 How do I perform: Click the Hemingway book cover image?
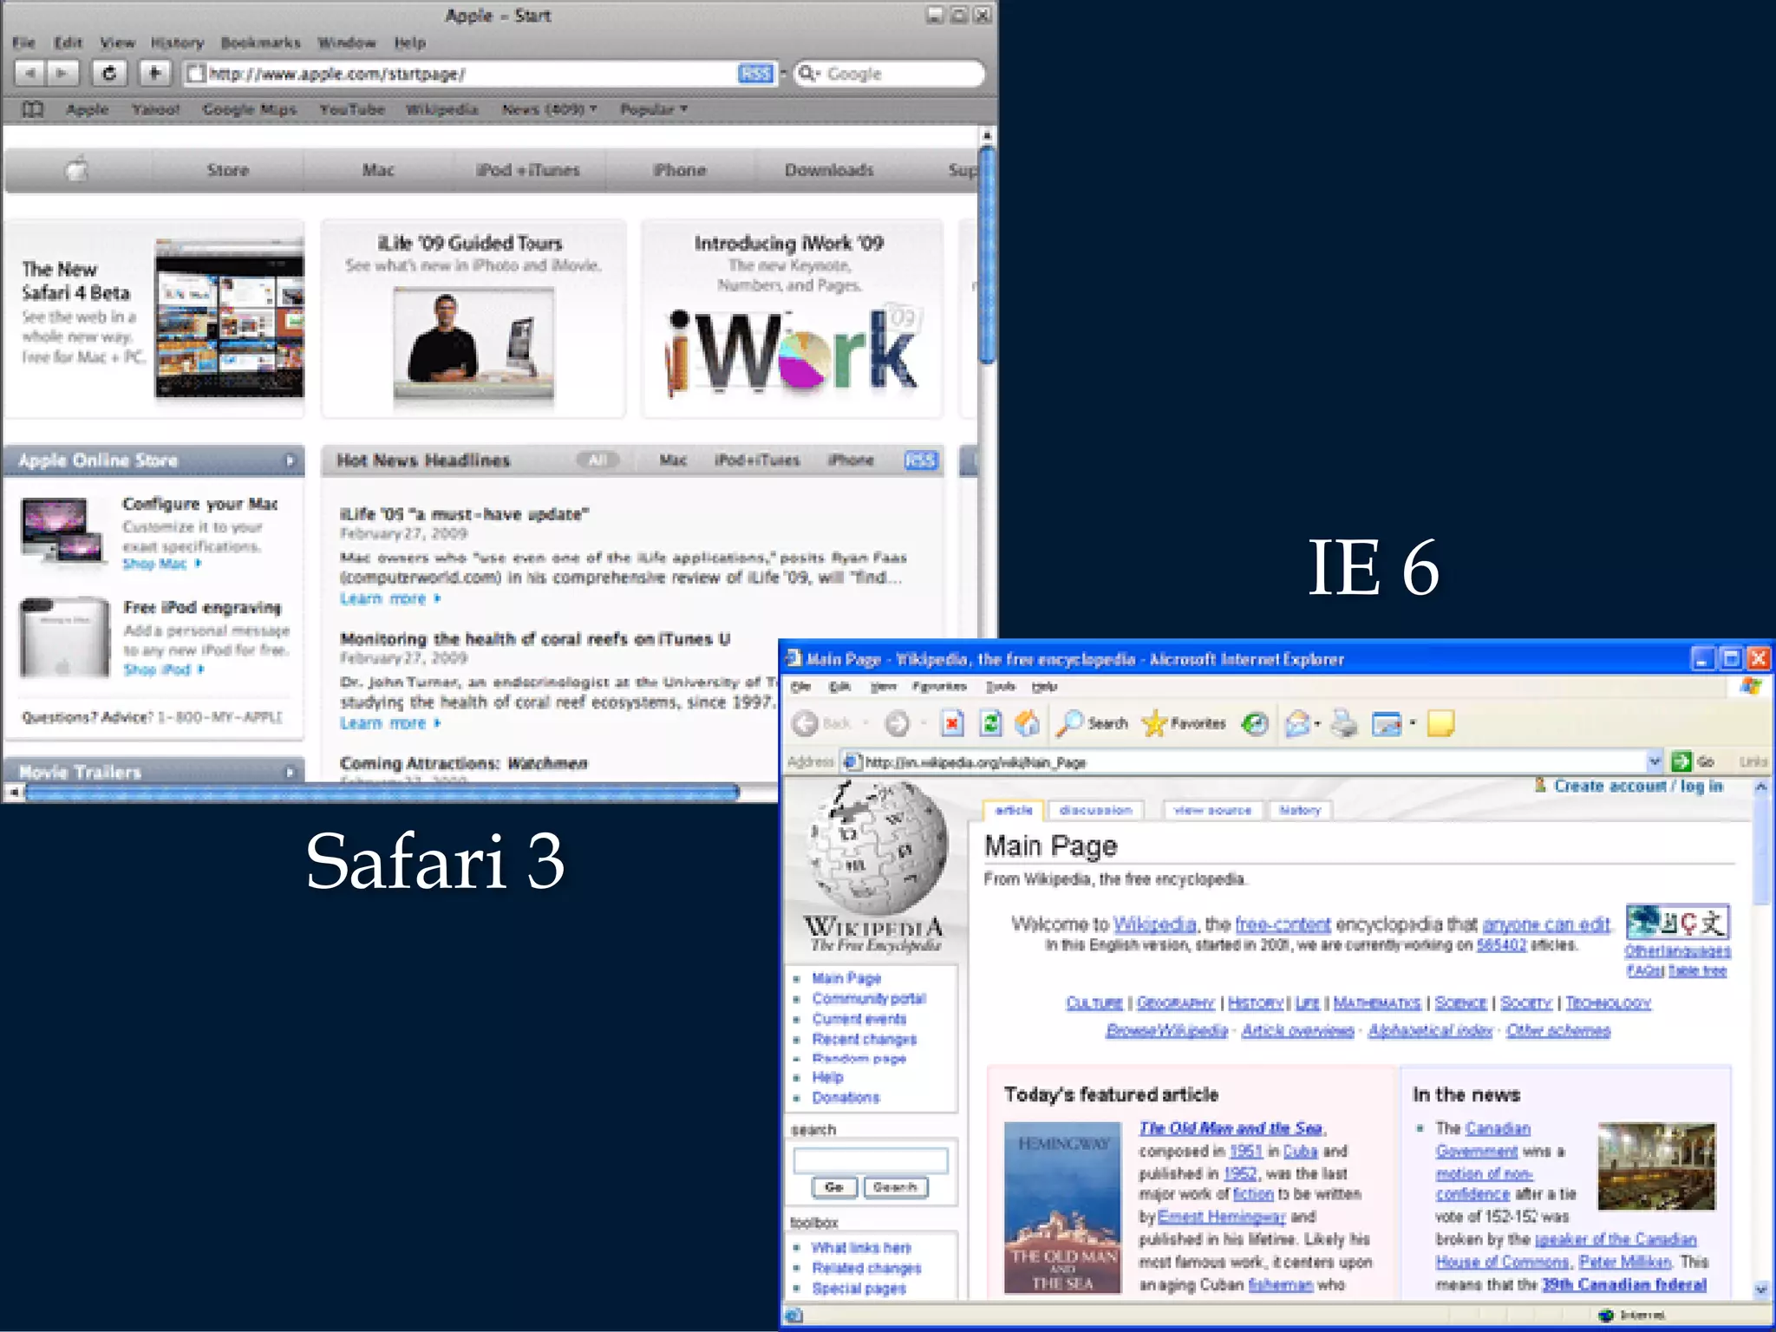pyautogui.click(x=1062, y=1207)
